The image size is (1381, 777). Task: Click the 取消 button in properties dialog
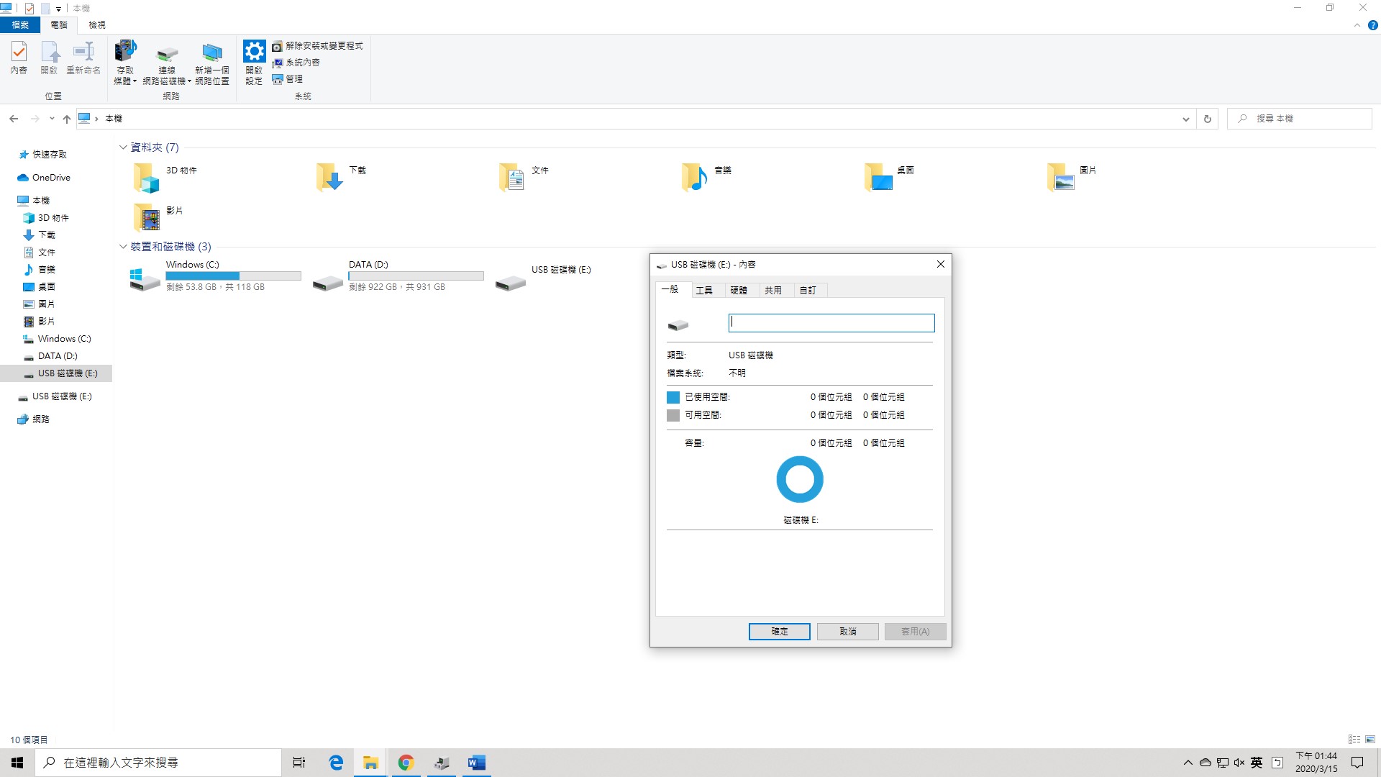tap(847, 631)
